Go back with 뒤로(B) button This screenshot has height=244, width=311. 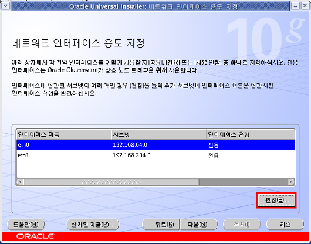pyautogui.click(x=161, y=225)
